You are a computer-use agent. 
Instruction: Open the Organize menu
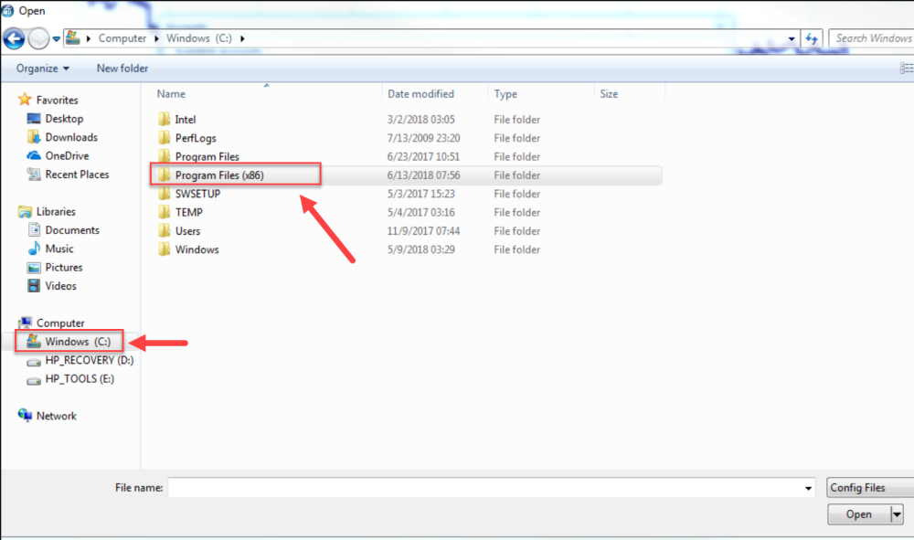pyautogui.click(x=43, y=69)
